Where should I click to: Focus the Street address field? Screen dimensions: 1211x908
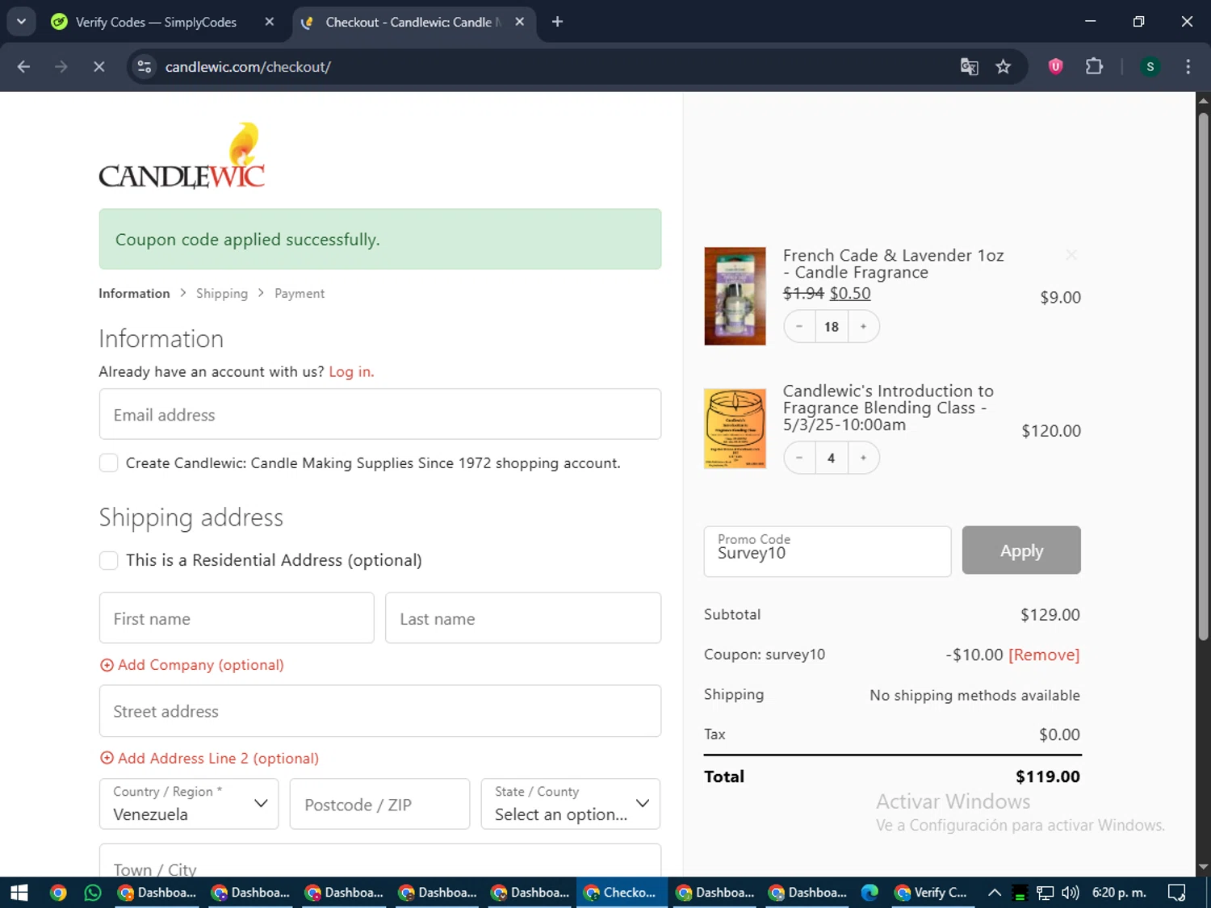pyautogui.click(x=380, y=711)
